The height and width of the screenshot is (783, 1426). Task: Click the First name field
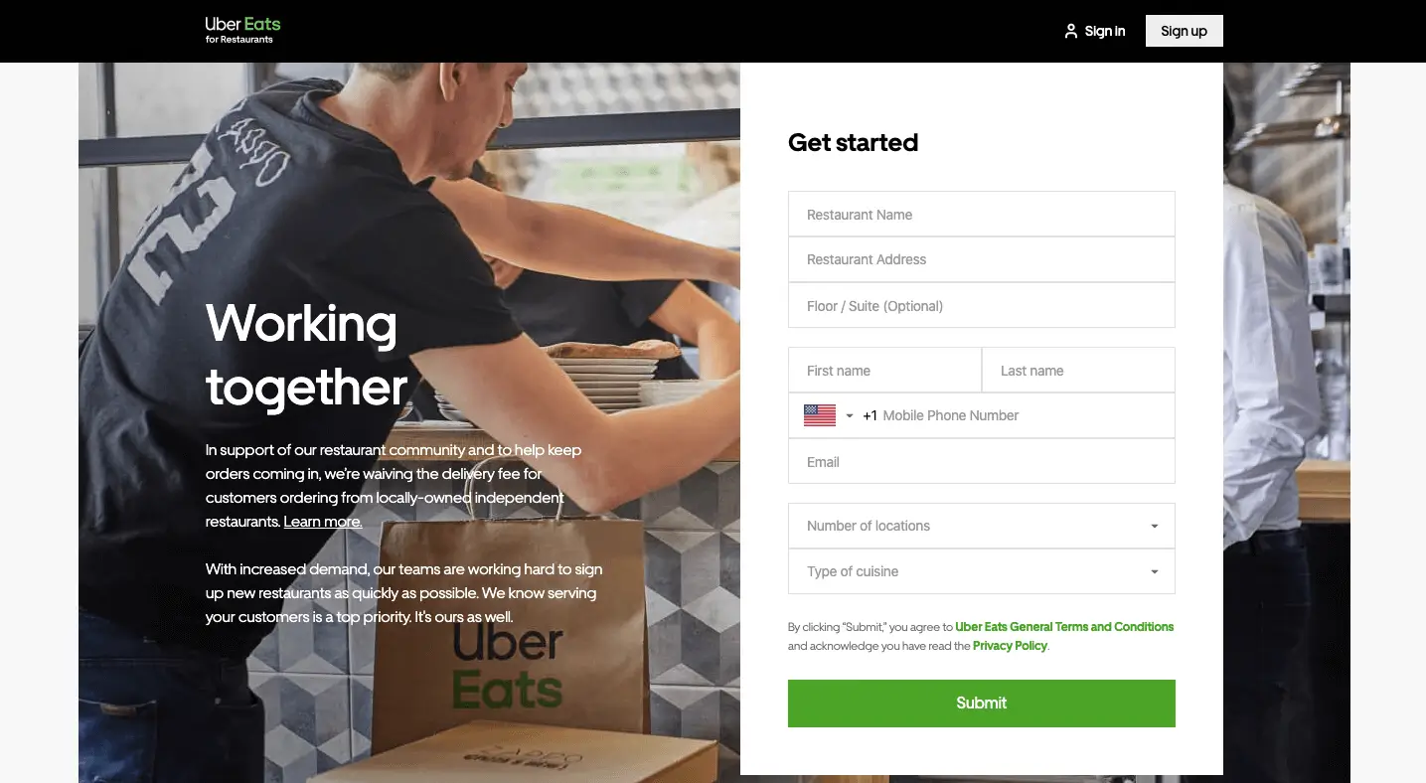[x=884, y=370]
